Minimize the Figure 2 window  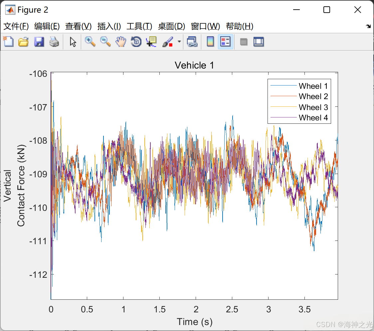[x=296, y=10]
